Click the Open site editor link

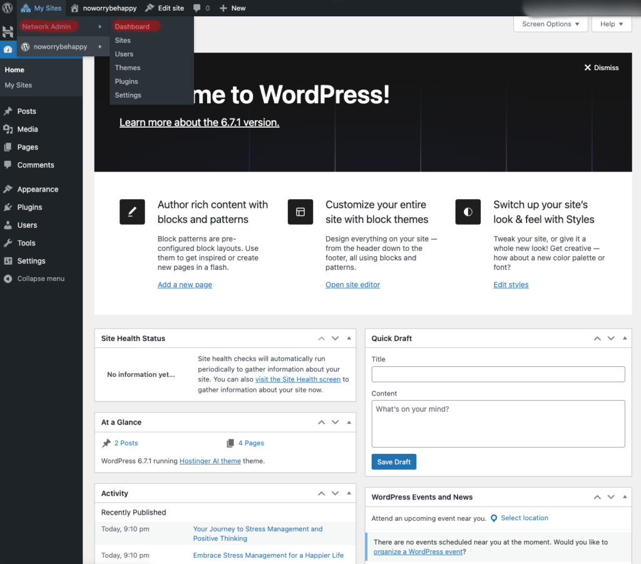(x=353, y=285)
